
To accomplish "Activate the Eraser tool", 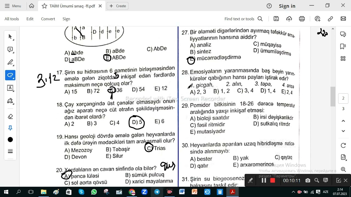I will pyautogui.click(x=10, y=117).
